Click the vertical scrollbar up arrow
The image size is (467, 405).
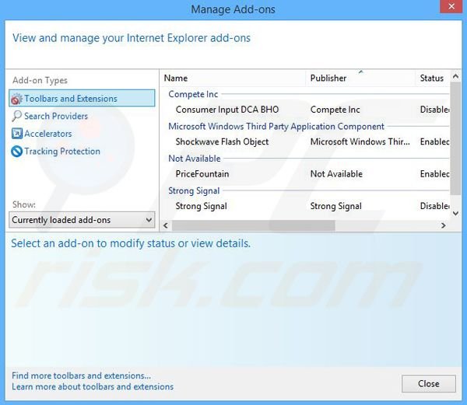(455, 76)
